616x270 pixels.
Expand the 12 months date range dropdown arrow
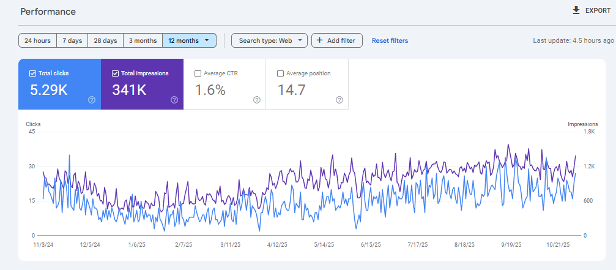click(207, 41)
